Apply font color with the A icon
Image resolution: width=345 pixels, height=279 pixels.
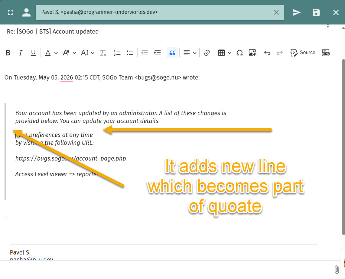[x=48, y=53]
